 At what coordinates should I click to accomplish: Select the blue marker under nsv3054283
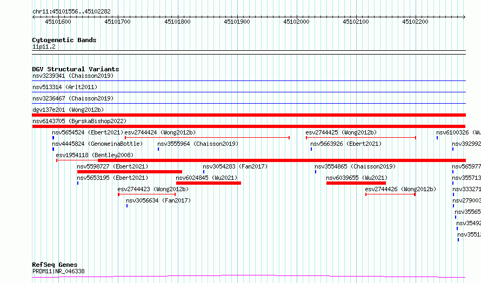coord(204,172)
